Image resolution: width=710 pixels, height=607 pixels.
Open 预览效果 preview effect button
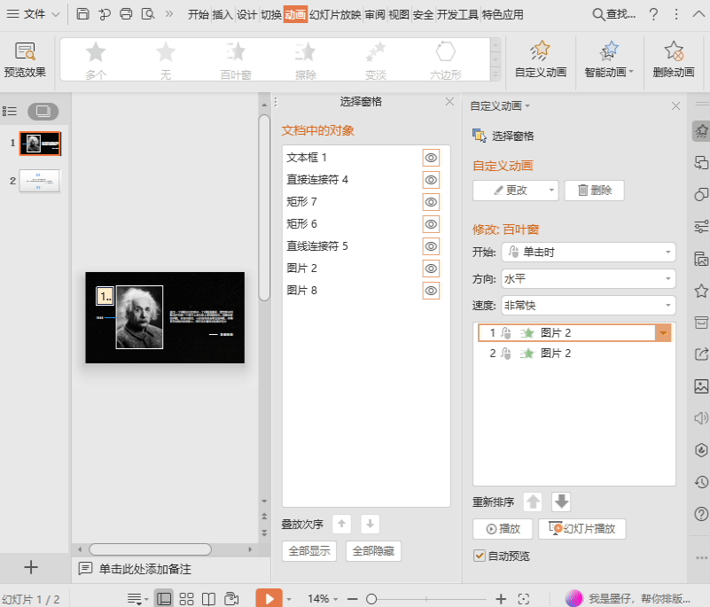(26, 60)
